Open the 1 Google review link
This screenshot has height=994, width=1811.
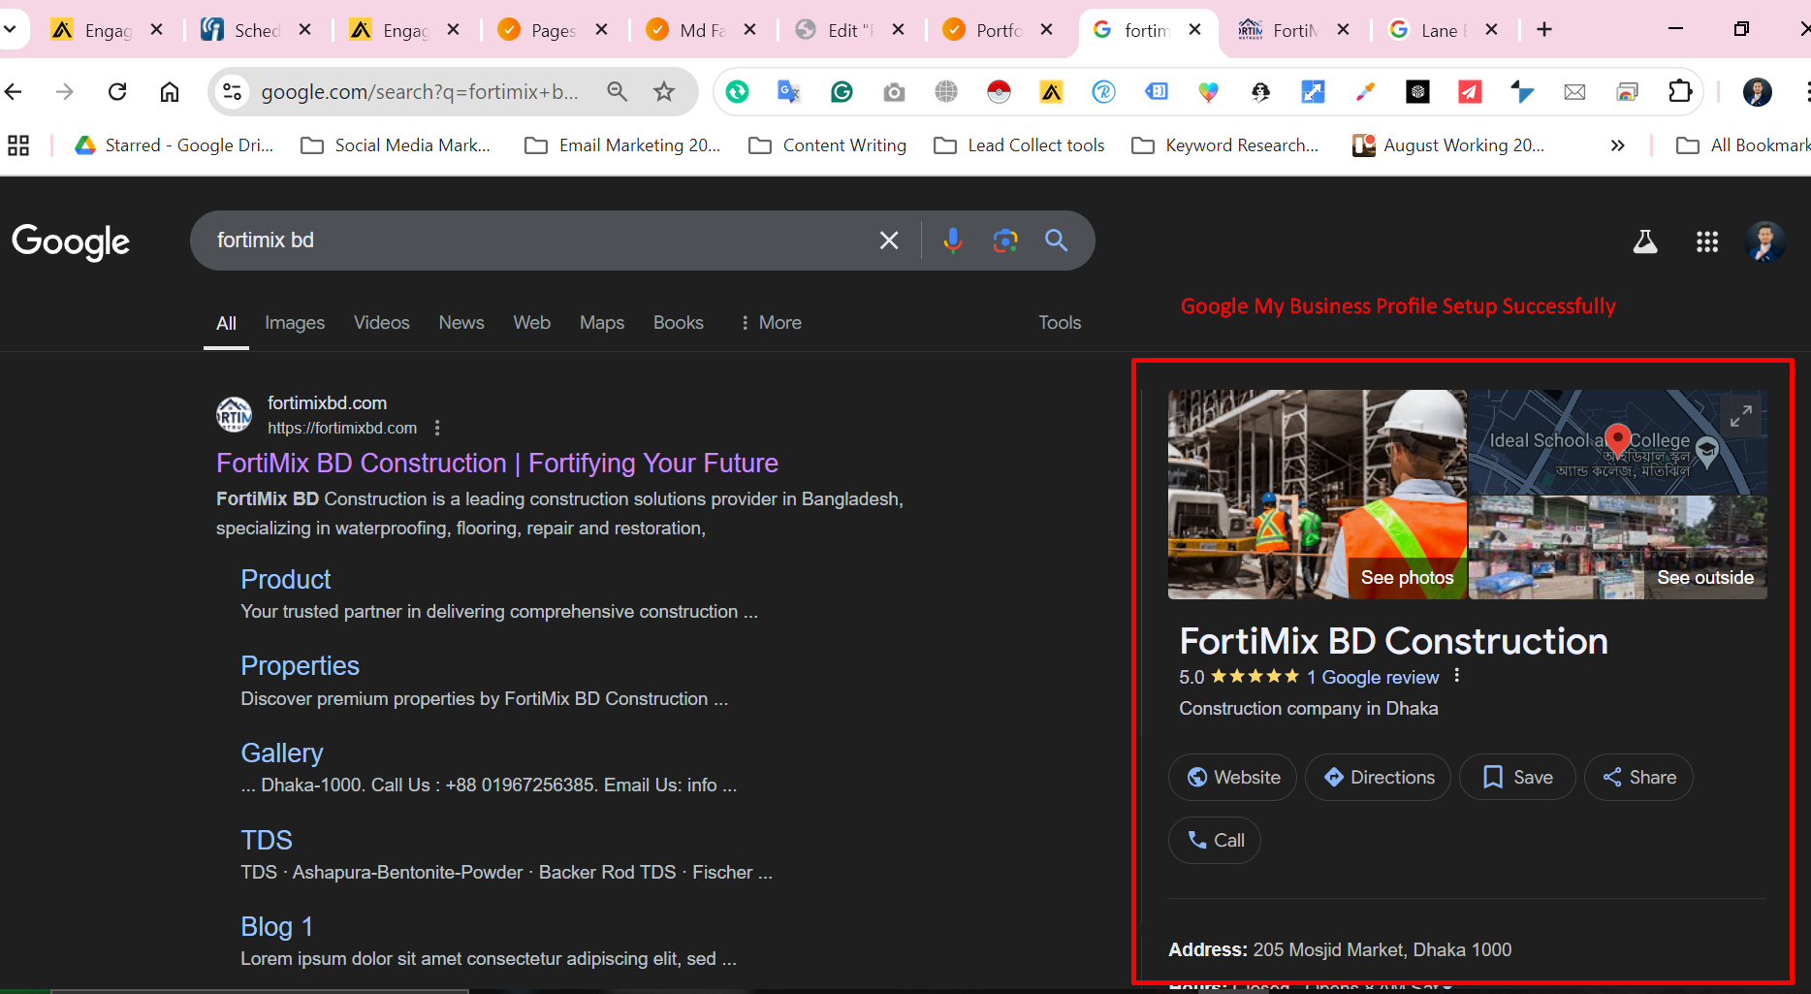point(1372,677)
